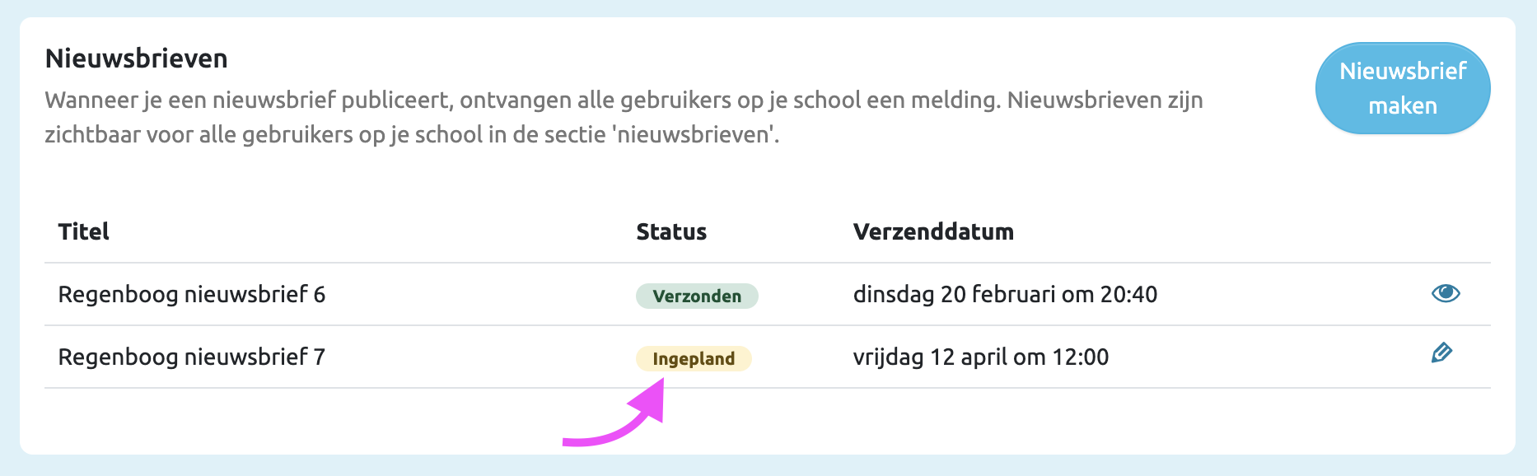
Task: Sort by the Titel column header
Action: coord(83,231)
